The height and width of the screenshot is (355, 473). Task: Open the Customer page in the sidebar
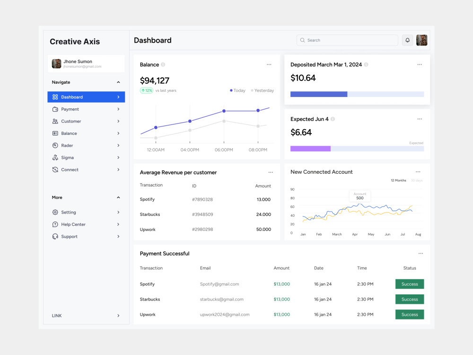(86, 121)
